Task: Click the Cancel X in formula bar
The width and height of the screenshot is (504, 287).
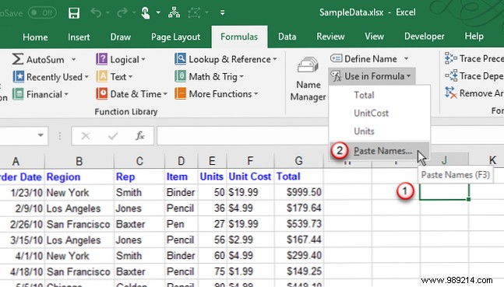Action: click(x=85, y=136)
